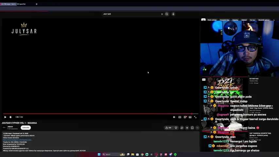Open the Instagram link in description
Screen dimensions: 279x157
pos(17,140)
